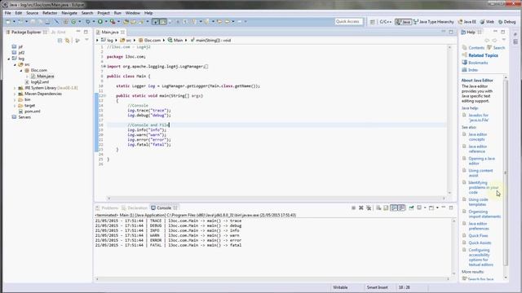Click Remove Launch X icon in Console

coord(361,208)
